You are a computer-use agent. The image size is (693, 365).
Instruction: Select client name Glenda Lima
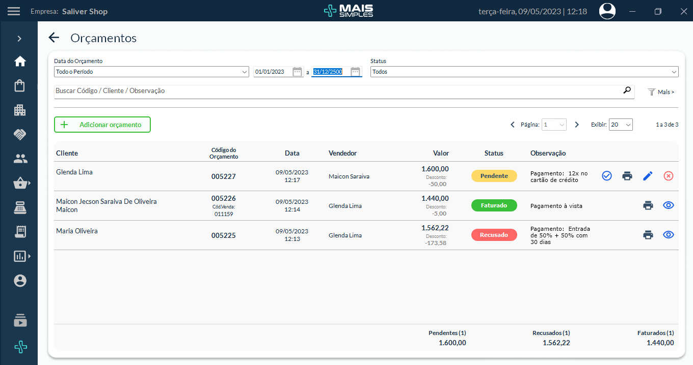[74, 172]
